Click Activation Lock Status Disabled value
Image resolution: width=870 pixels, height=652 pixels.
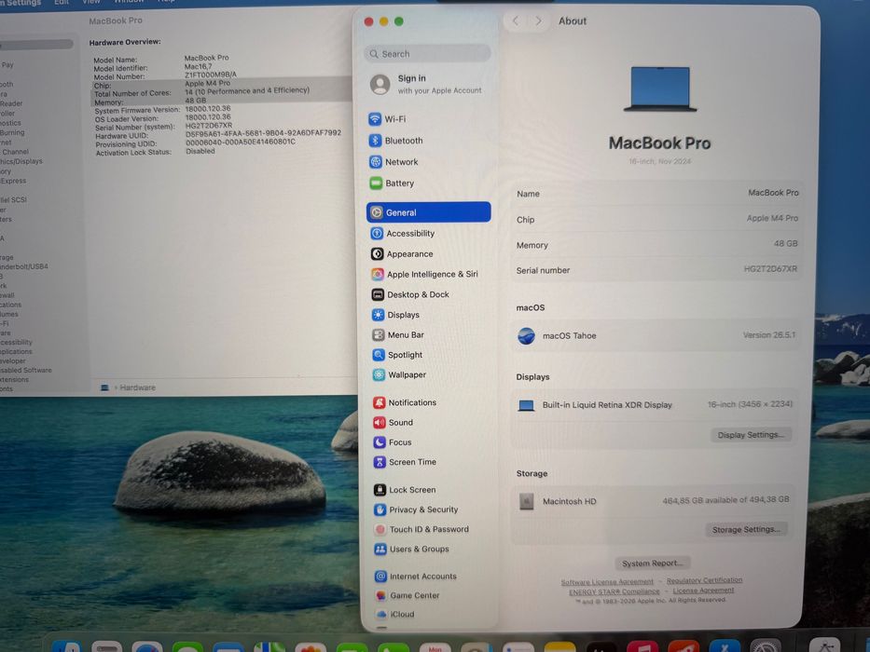point(200,151)
